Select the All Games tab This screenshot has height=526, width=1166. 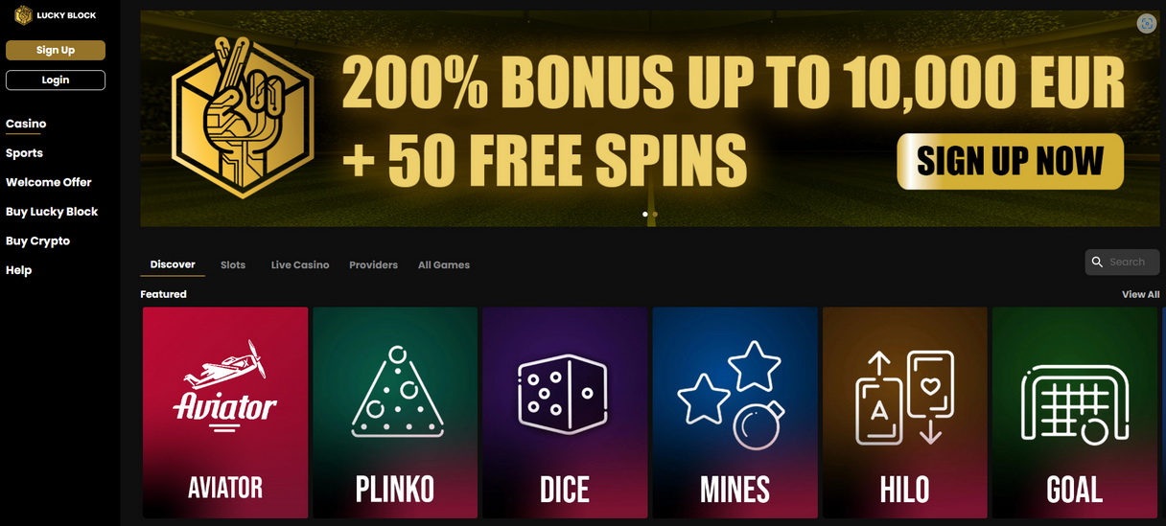click(x=444, y=264)
